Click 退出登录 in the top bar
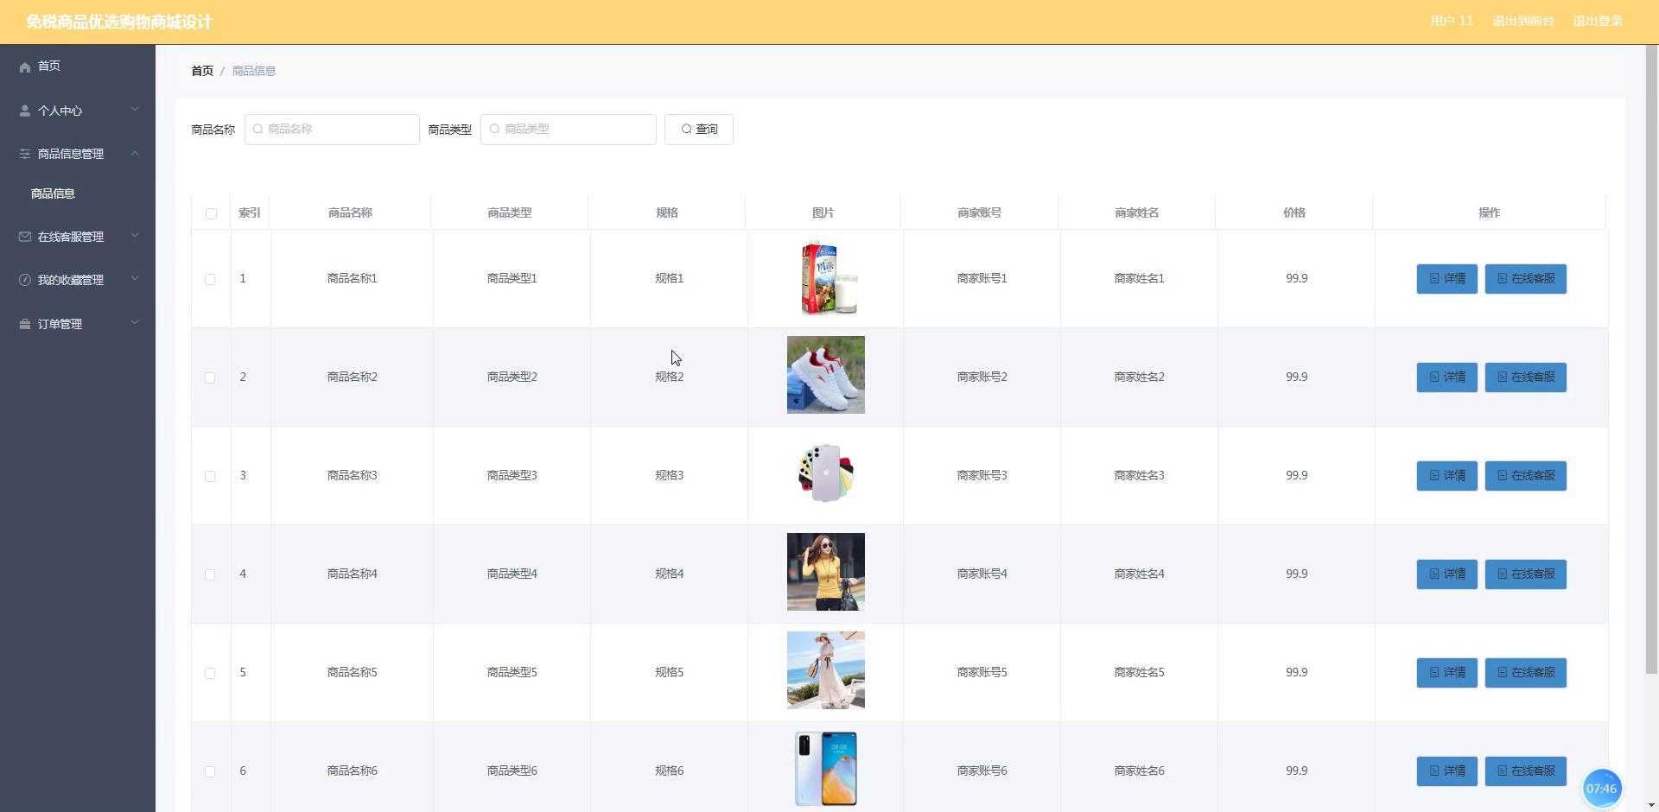Image resolution: width=1659 pixels, height=812 pixels. [x=1597, y=21]
